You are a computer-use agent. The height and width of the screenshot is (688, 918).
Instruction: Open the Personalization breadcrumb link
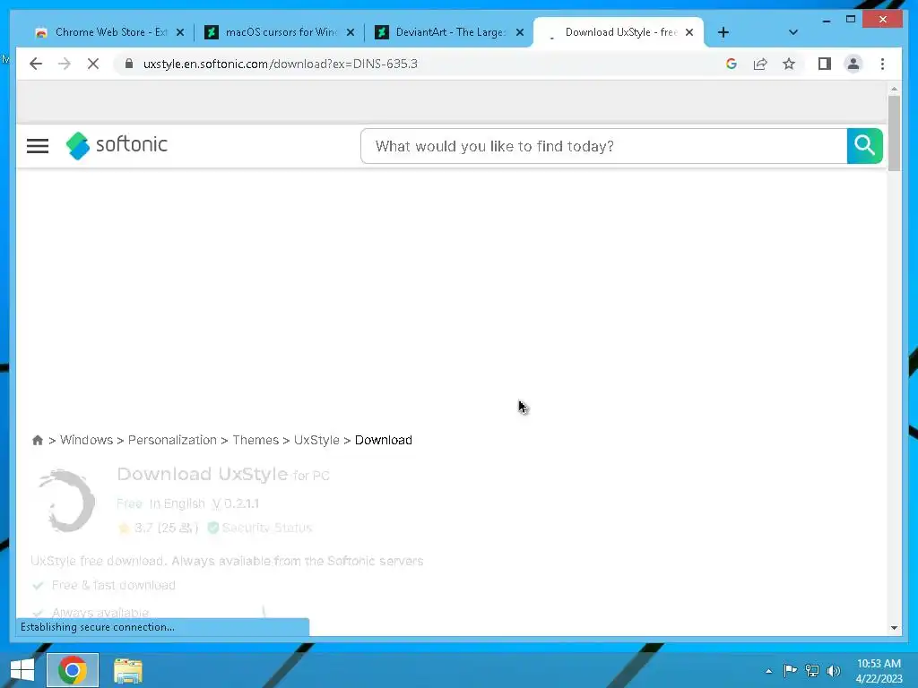(x=172, y=440)
